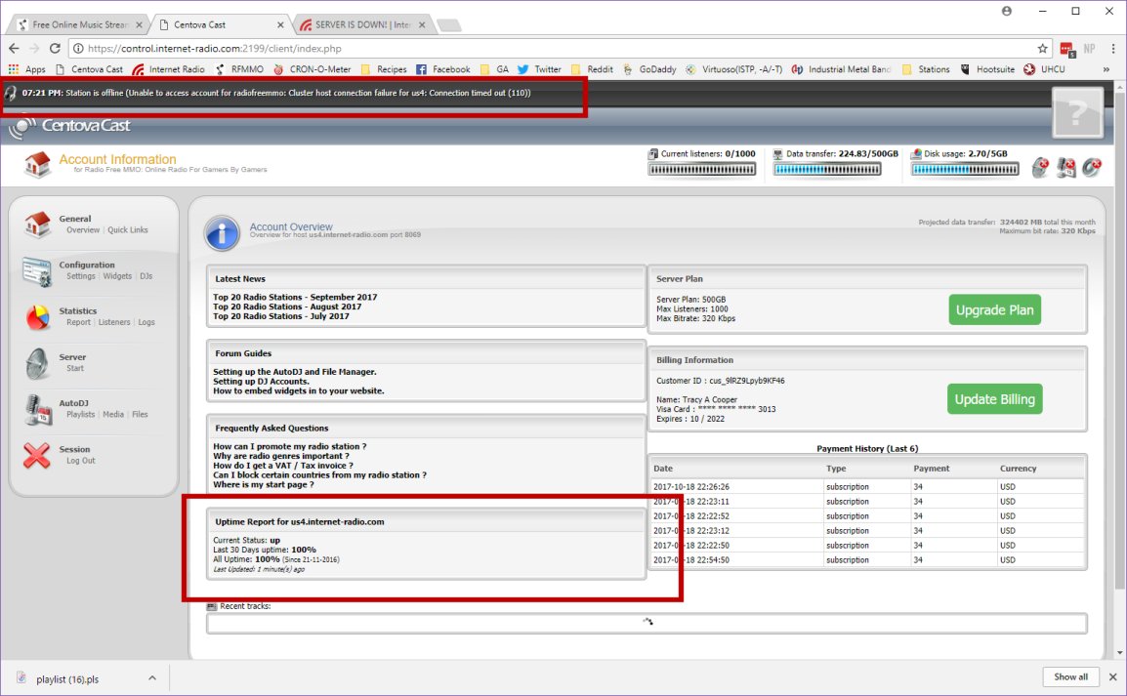Click the AutoDJ microphone icon

tap(37, 409)
